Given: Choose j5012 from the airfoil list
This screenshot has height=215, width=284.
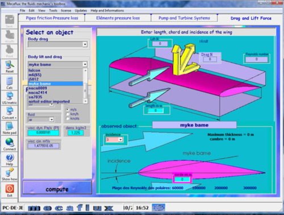Looking at the screenshot, I should pyautogui.click(x=56, y=79).
